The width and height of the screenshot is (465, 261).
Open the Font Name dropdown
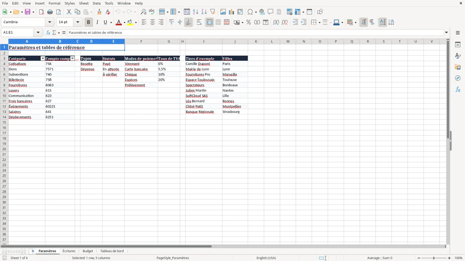pos(50,22)
